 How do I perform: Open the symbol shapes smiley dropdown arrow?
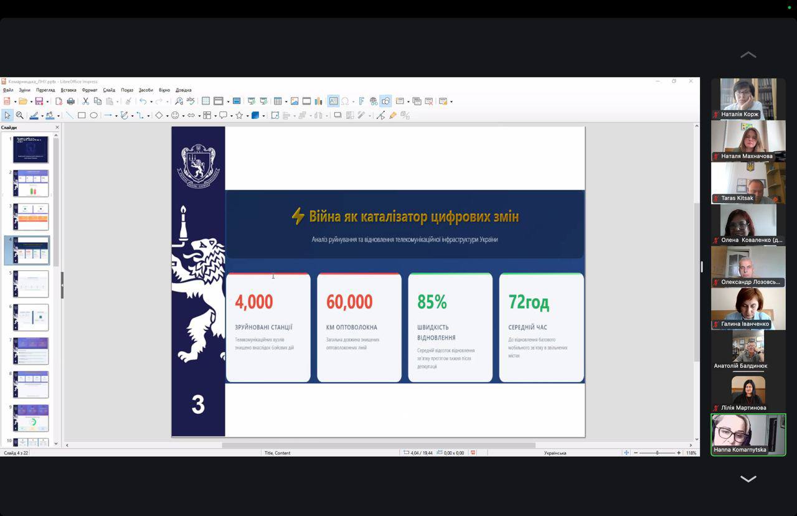(183, 116)
